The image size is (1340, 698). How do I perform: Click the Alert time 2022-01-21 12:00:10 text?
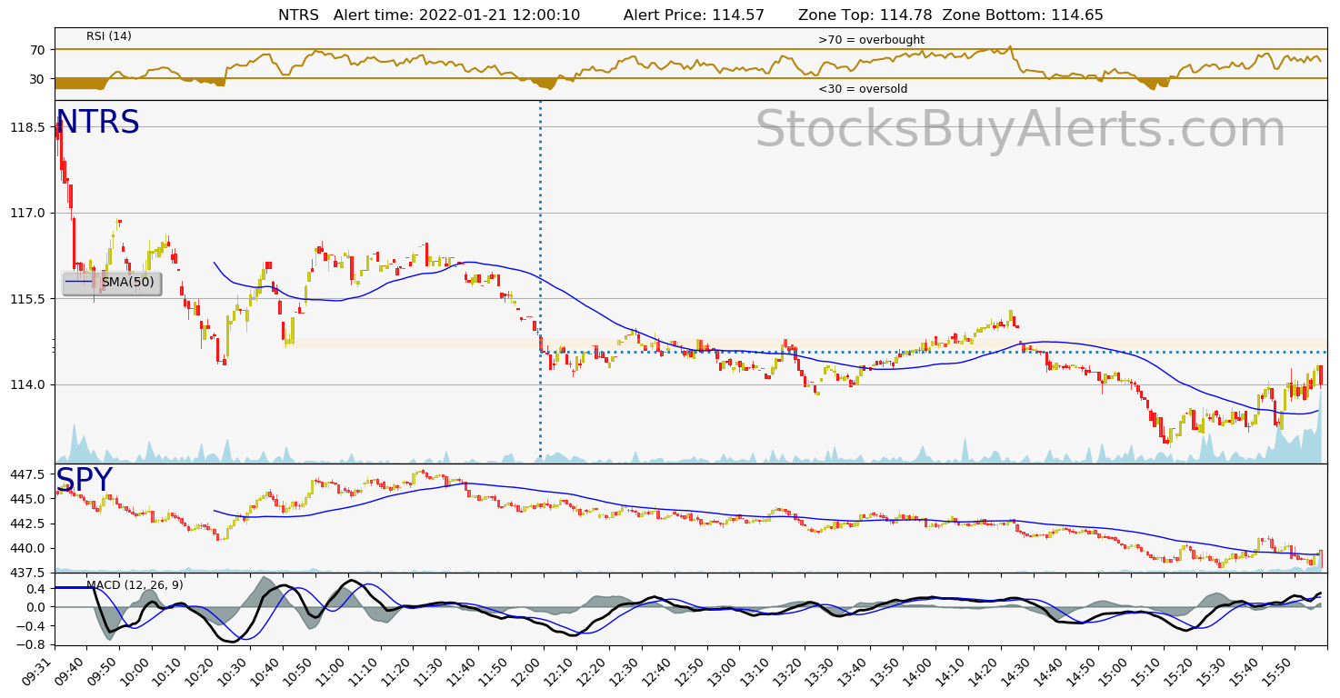[x=456, y=15]
